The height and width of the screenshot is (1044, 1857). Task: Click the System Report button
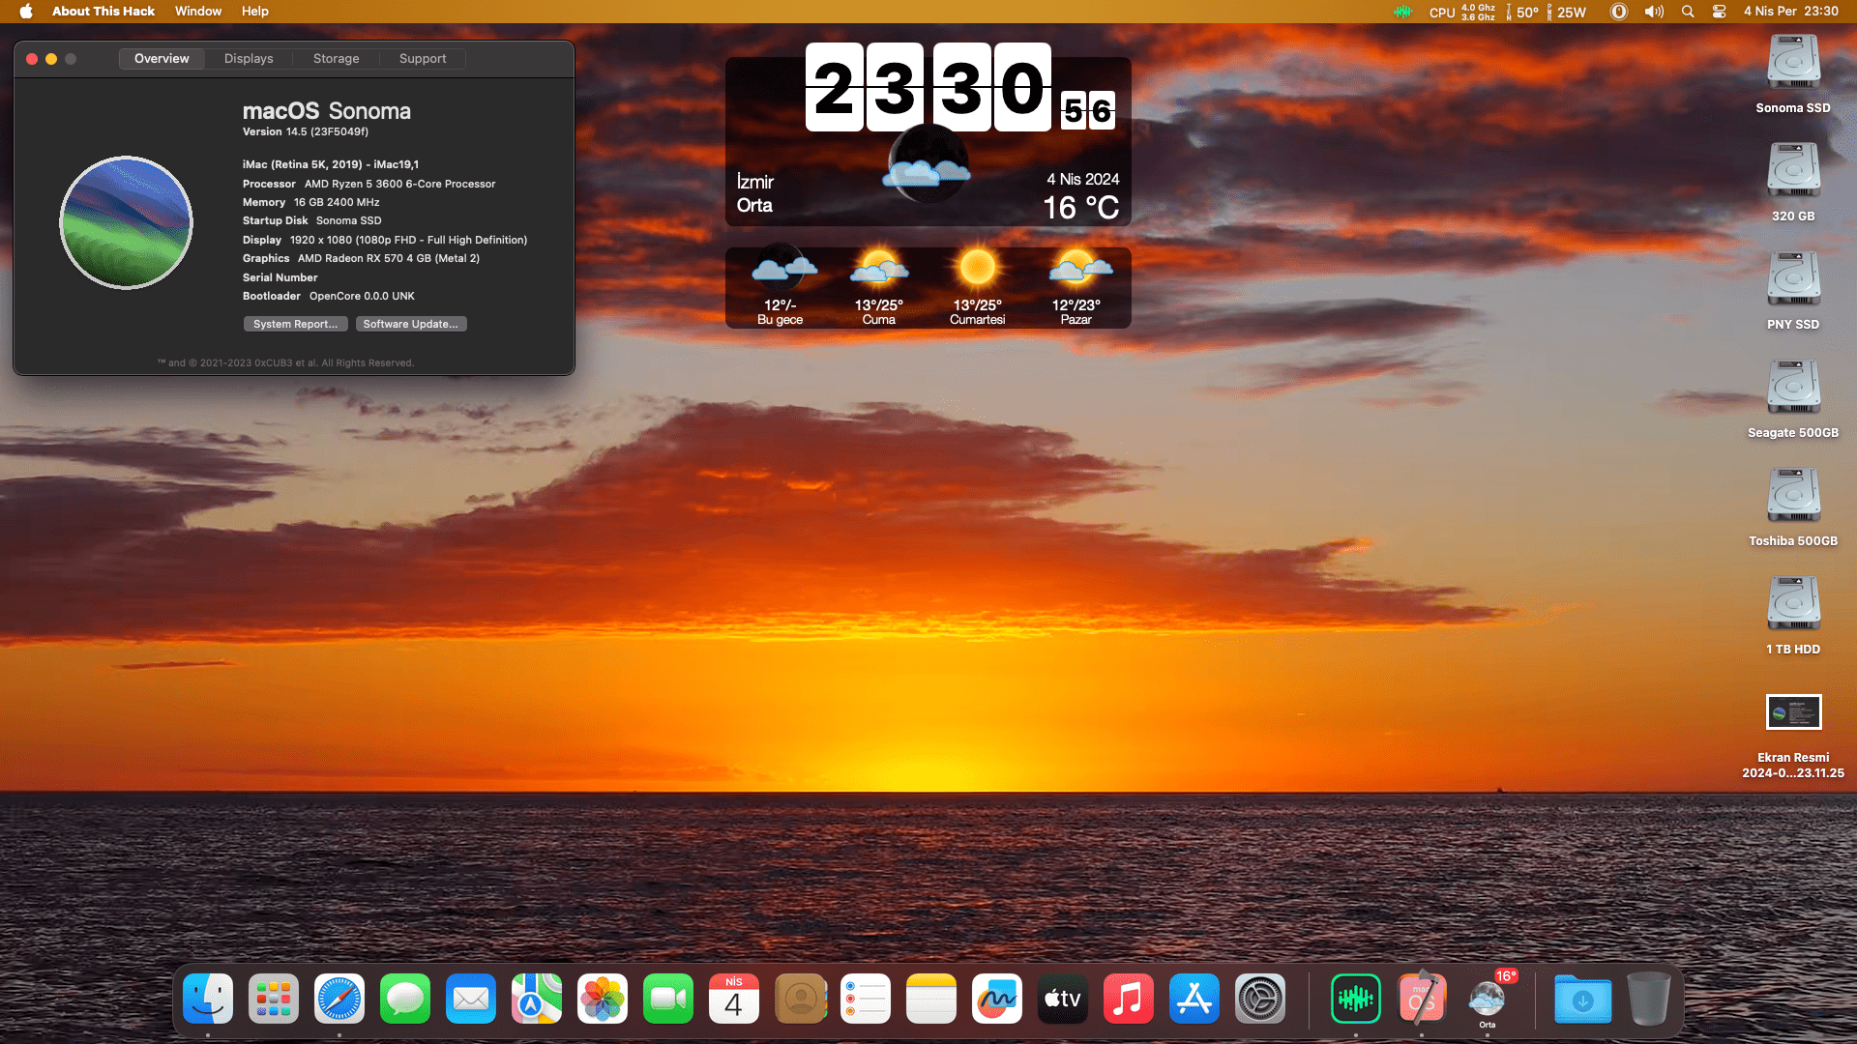coord(295,324)
